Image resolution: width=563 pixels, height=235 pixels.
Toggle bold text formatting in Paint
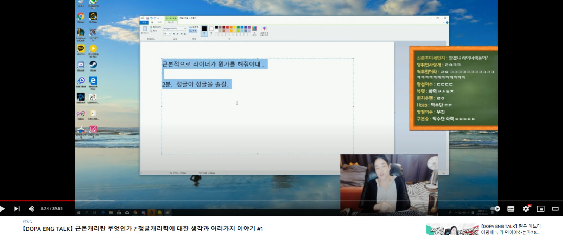click(x=173, y=34)
